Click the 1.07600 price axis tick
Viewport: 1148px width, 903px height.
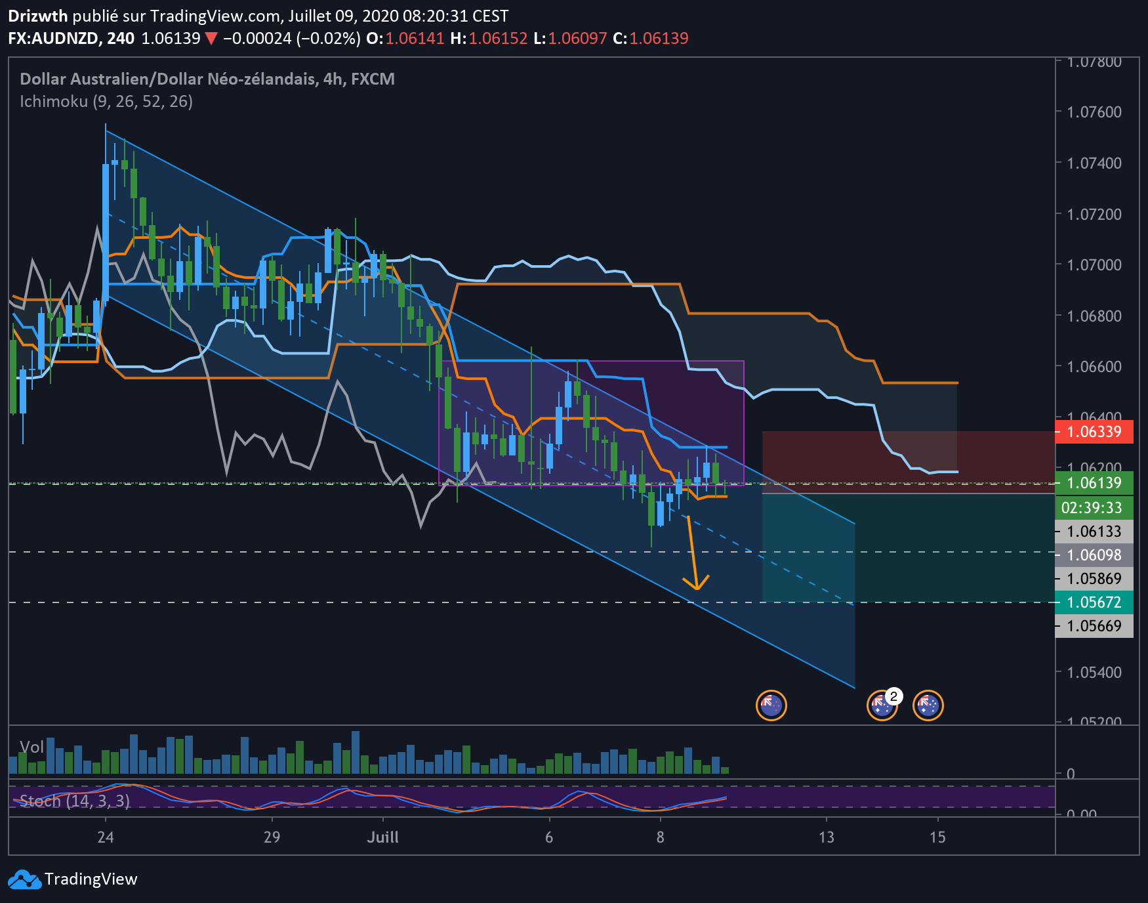click(1094, 112)
